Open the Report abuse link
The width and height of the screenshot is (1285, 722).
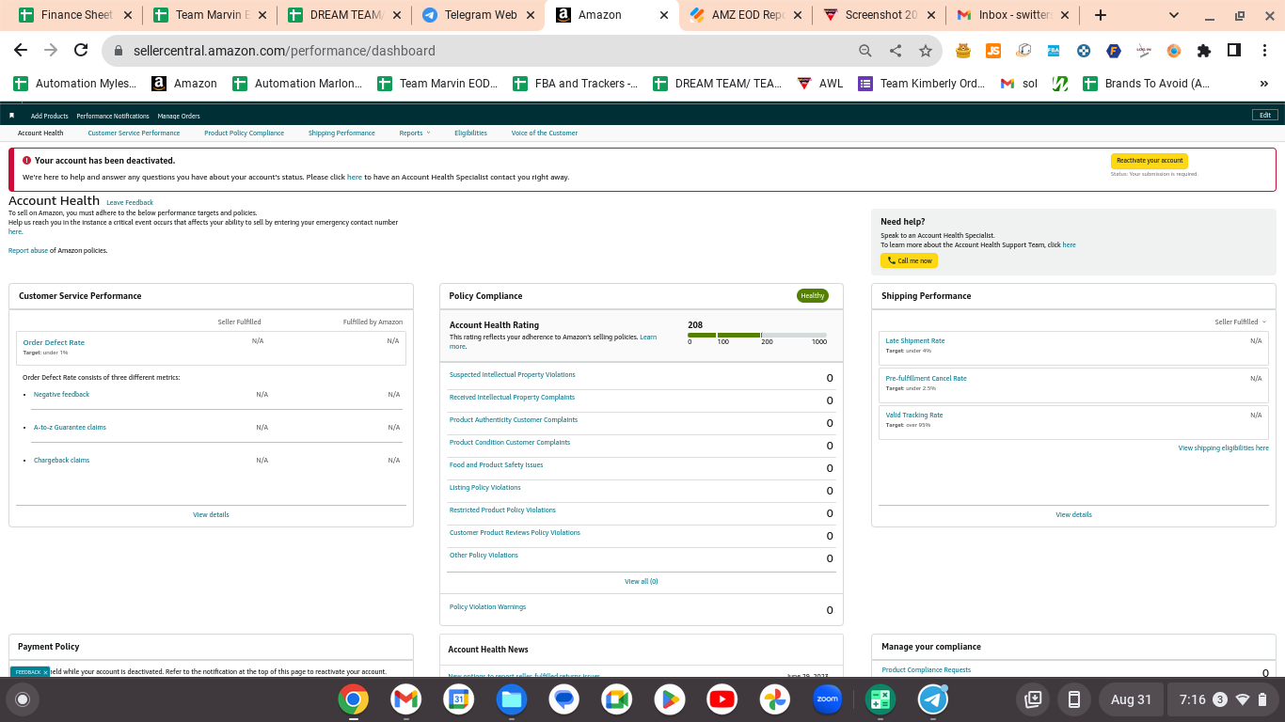(x=28, y=250)
